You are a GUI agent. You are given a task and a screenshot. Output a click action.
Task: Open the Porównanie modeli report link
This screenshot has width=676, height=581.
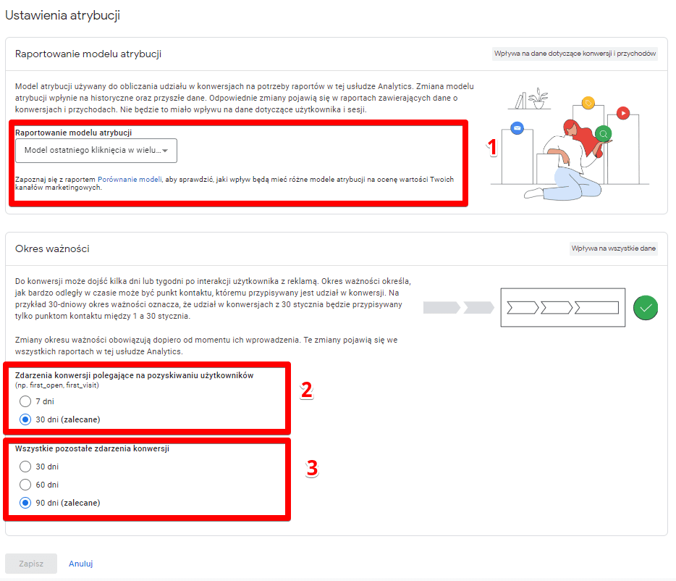click(130, 179)
